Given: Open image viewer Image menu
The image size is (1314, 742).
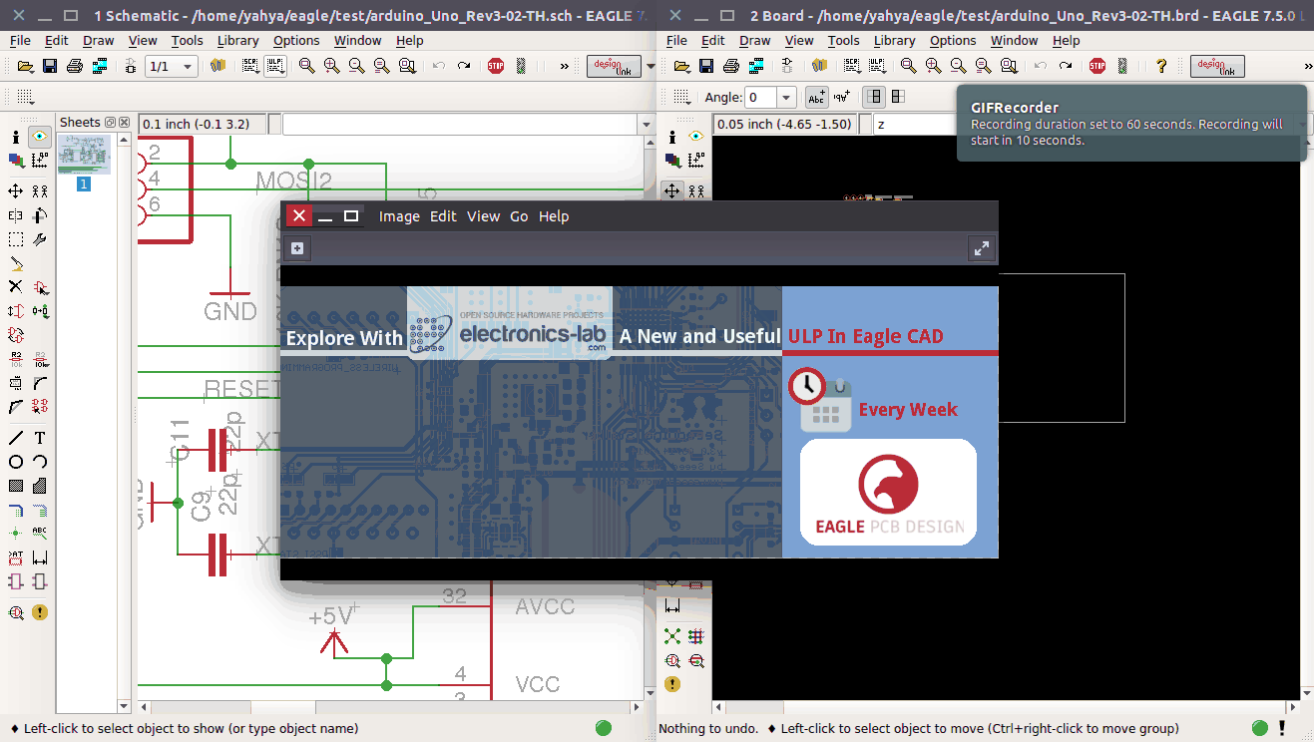Looking at the screenshot, I should (399, 216).
